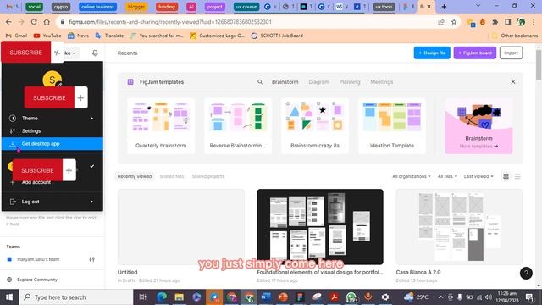Click the browser reload icon

34,22
